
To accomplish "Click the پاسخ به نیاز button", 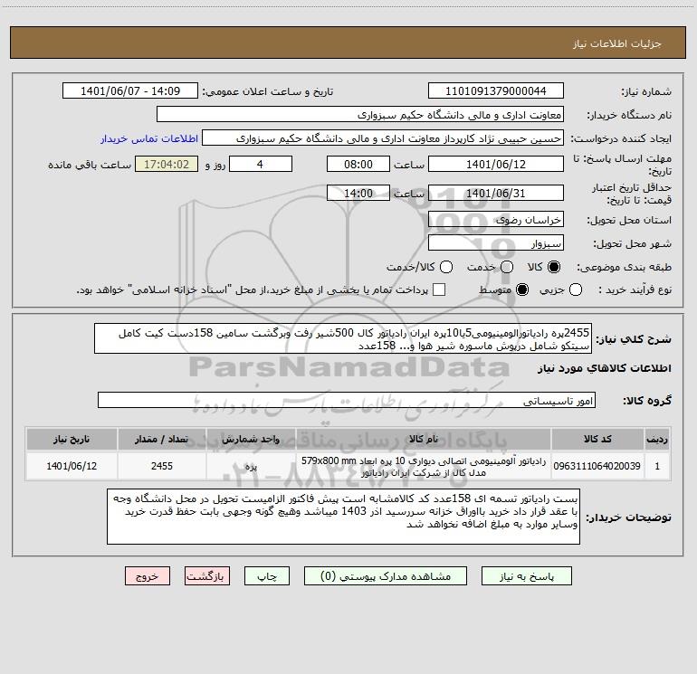I will click(x=527, y=576).
